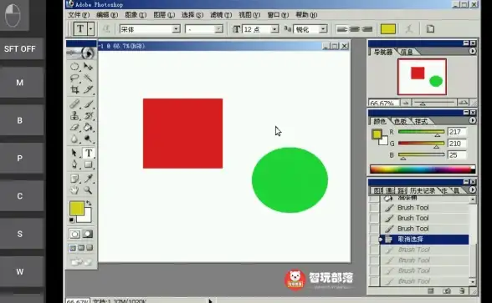Switch to Quick Mask mode
Viewport: 492px width, 303px height.
point(88,234)
